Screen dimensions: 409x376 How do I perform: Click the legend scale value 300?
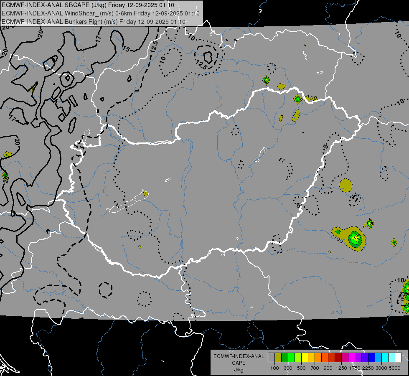[288, 368]
